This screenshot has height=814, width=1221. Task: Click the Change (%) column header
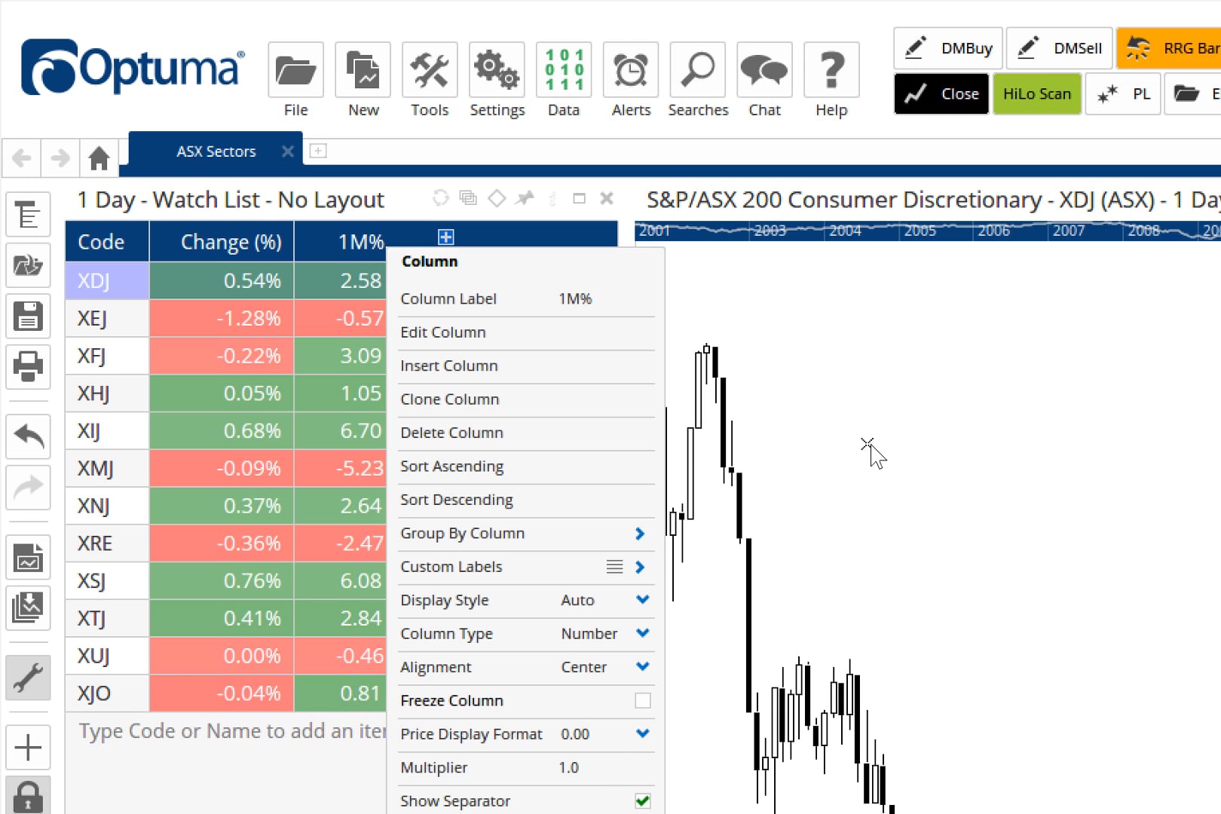point(222,242)
